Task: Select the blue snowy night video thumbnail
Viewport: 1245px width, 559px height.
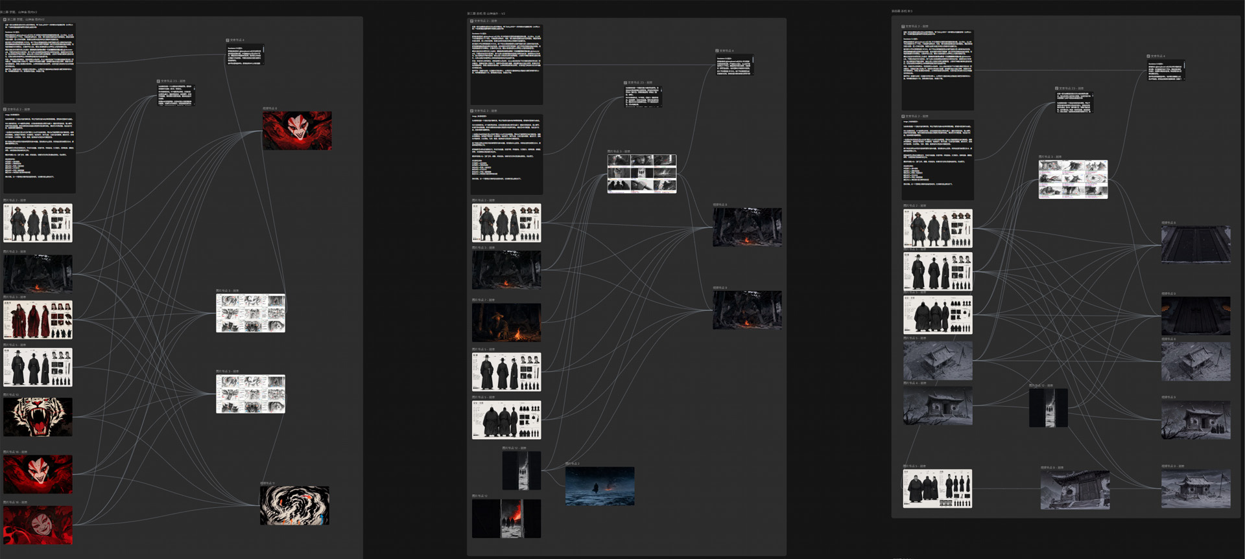Action: 600,486
